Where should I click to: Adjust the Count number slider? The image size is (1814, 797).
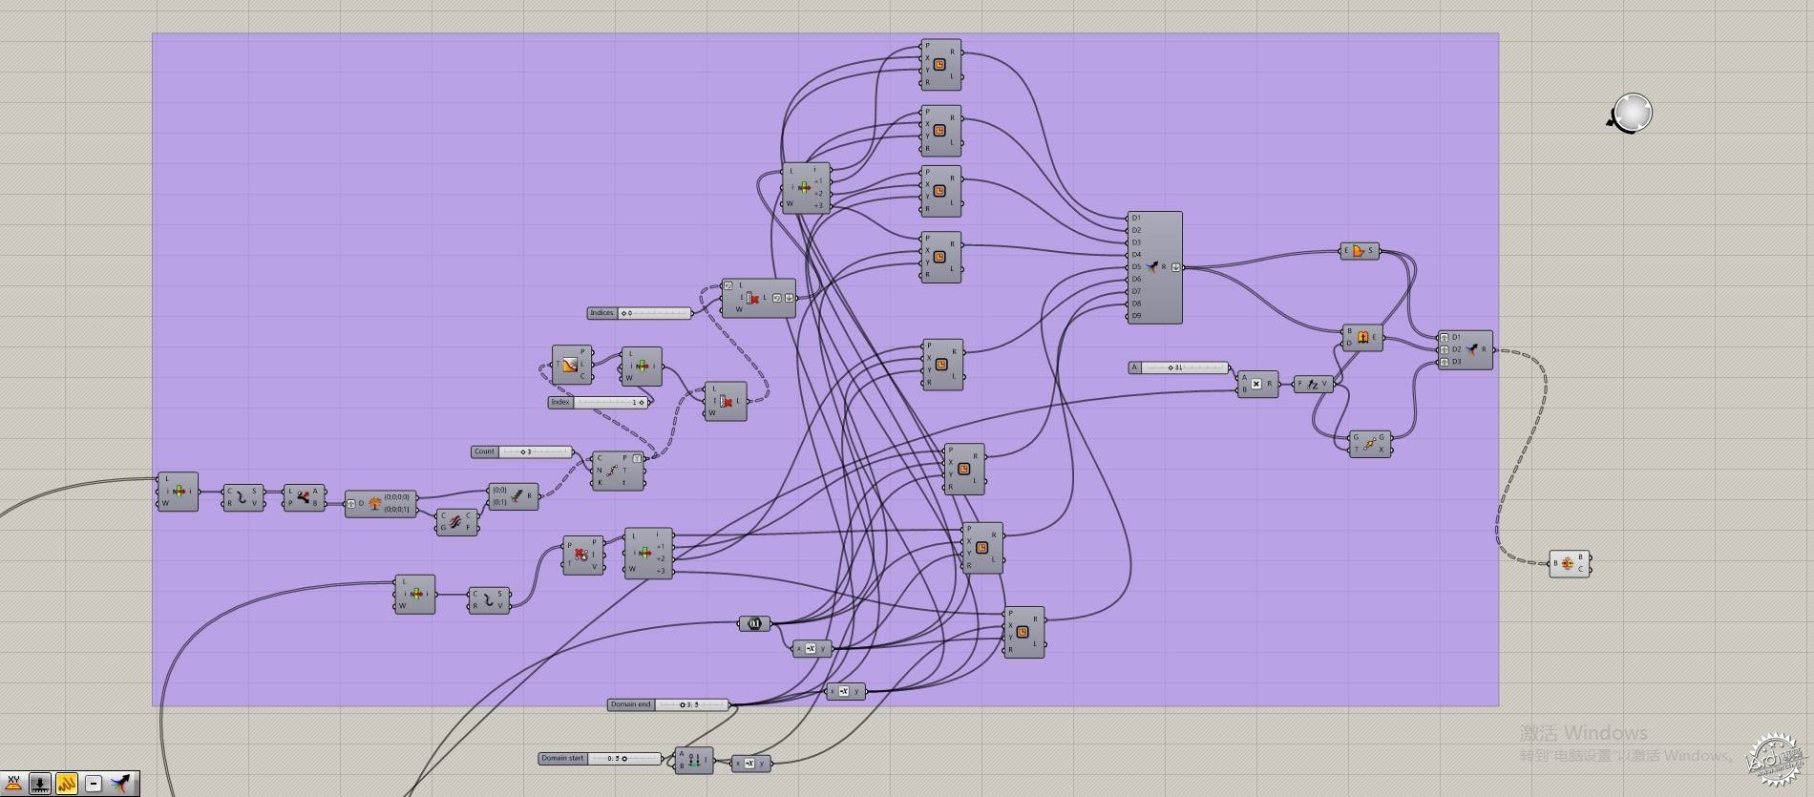point(521,451)
